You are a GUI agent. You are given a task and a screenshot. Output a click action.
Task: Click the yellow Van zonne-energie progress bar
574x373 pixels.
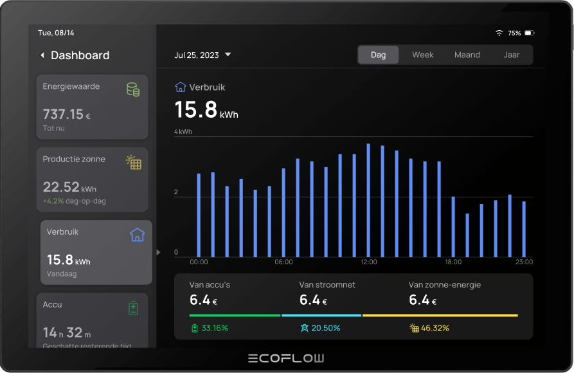440,315
